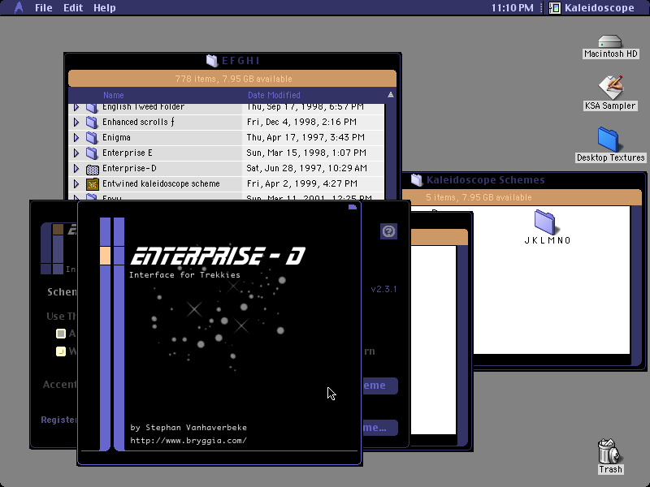Screen dimensions: 650x487
Task: Click the Enigma folder icon
Action: [x=92, y=137]
